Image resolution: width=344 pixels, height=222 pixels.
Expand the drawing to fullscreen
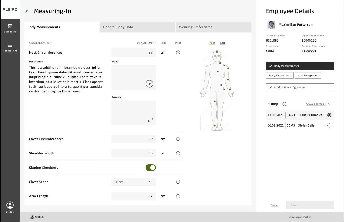(x=150, y=120)
